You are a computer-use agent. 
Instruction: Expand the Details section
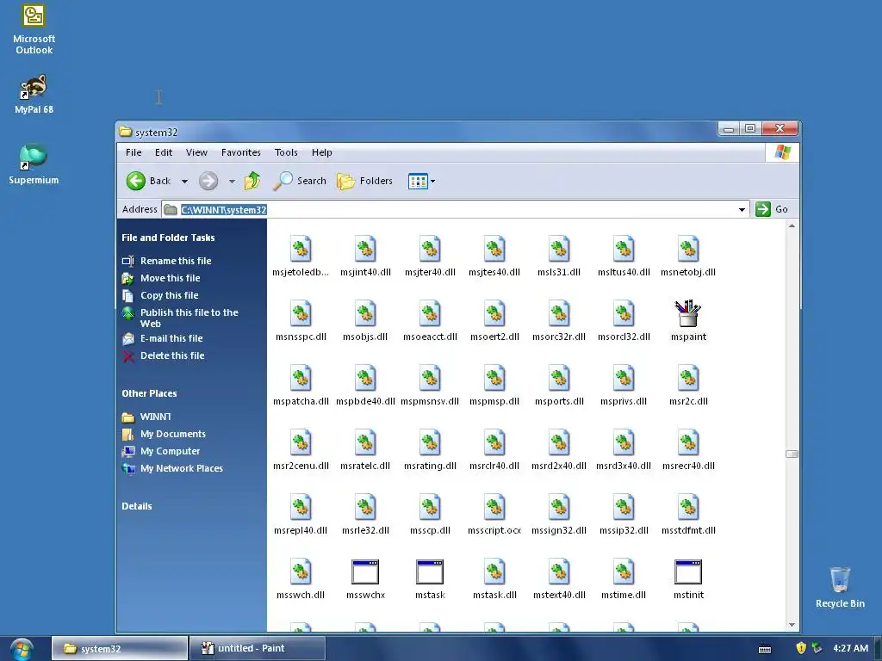coord(137,506)
